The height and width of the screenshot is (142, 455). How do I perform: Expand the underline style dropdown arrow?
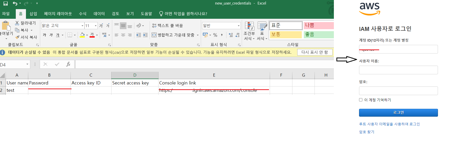click(x=62, y=35)
